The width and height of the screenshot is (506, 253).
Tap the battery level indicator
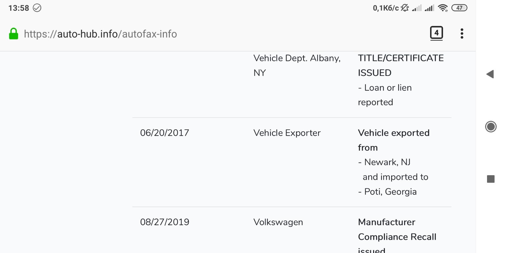click(459, 8)
